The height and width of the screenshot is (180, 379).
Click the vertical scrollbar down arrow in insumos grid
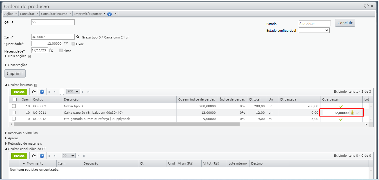pyautogui.click(x=371, y=119)
